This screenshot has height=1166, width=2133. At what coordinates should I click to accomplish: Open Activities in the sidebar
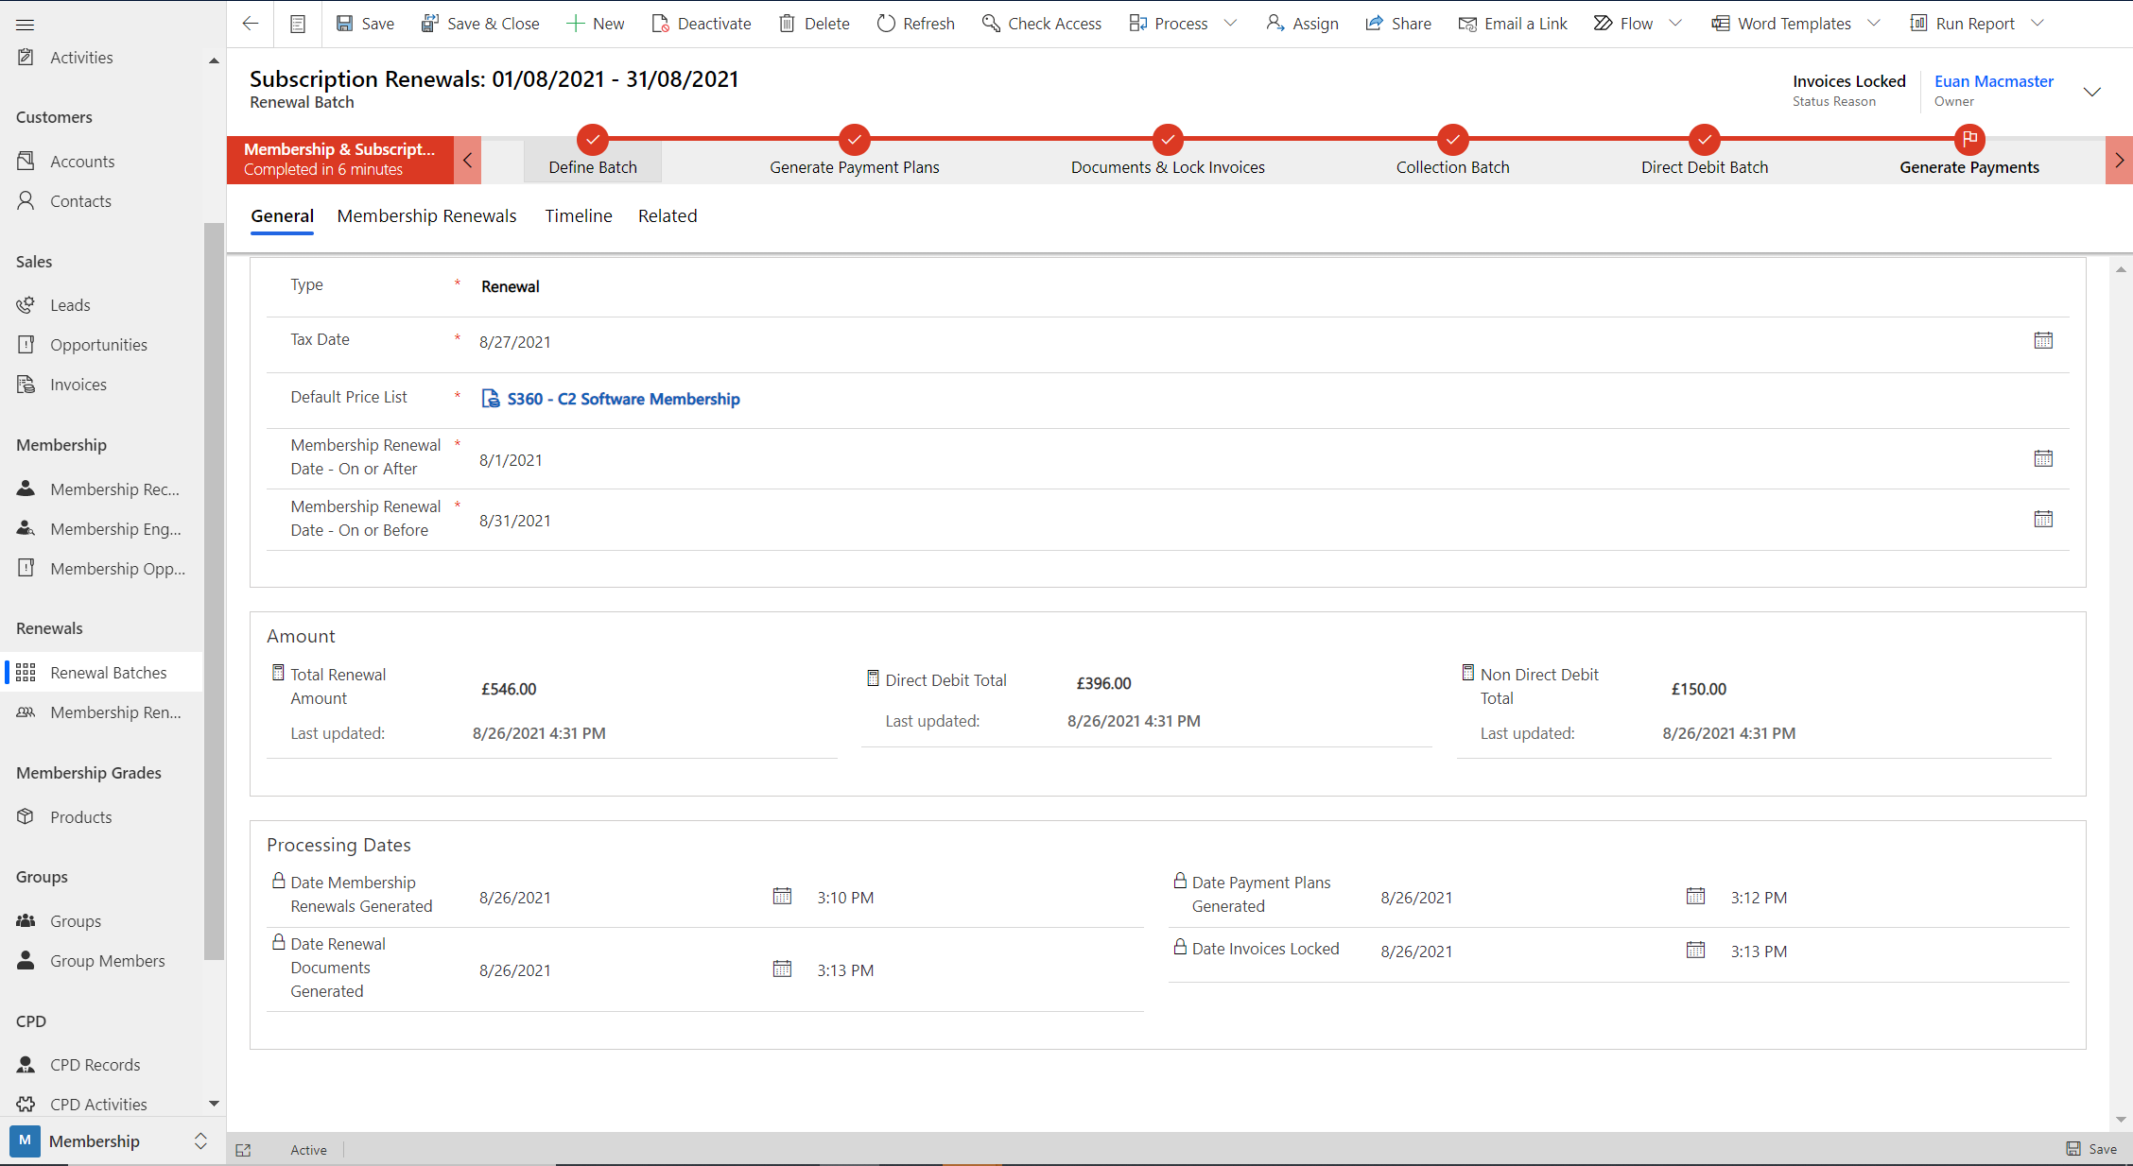pos(101,58)
